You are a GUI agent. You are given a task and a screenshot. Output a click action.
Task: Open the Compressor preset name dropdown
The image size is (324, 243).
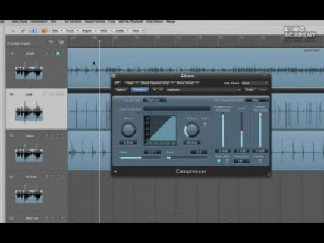click(203, 90)
